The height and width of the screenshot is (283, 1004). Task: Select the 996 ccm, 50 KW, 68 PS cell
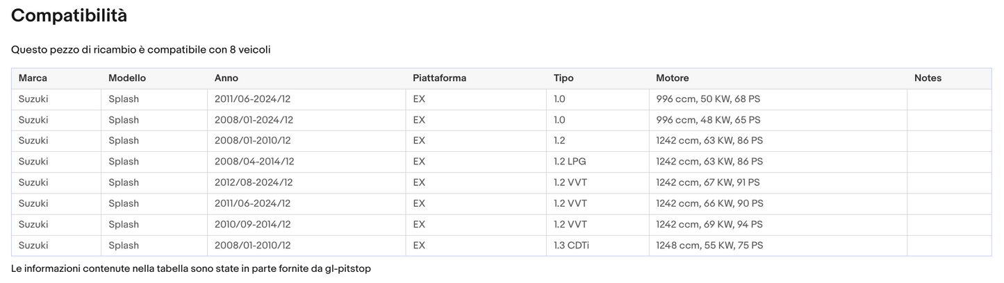[x=708, y=99]
